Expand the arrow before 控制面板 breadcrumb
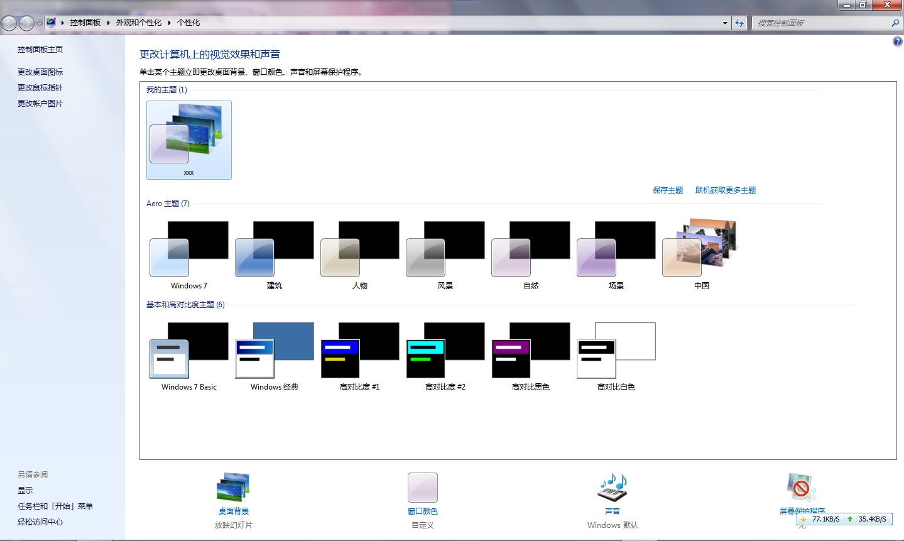 pyautogui.click(x=63, y=23)
